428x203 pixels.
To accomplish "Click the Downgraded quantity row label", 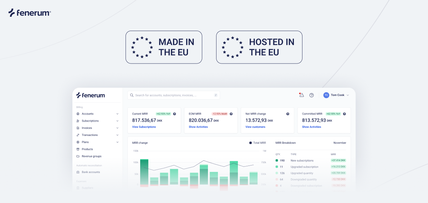I will coord(304,179).
